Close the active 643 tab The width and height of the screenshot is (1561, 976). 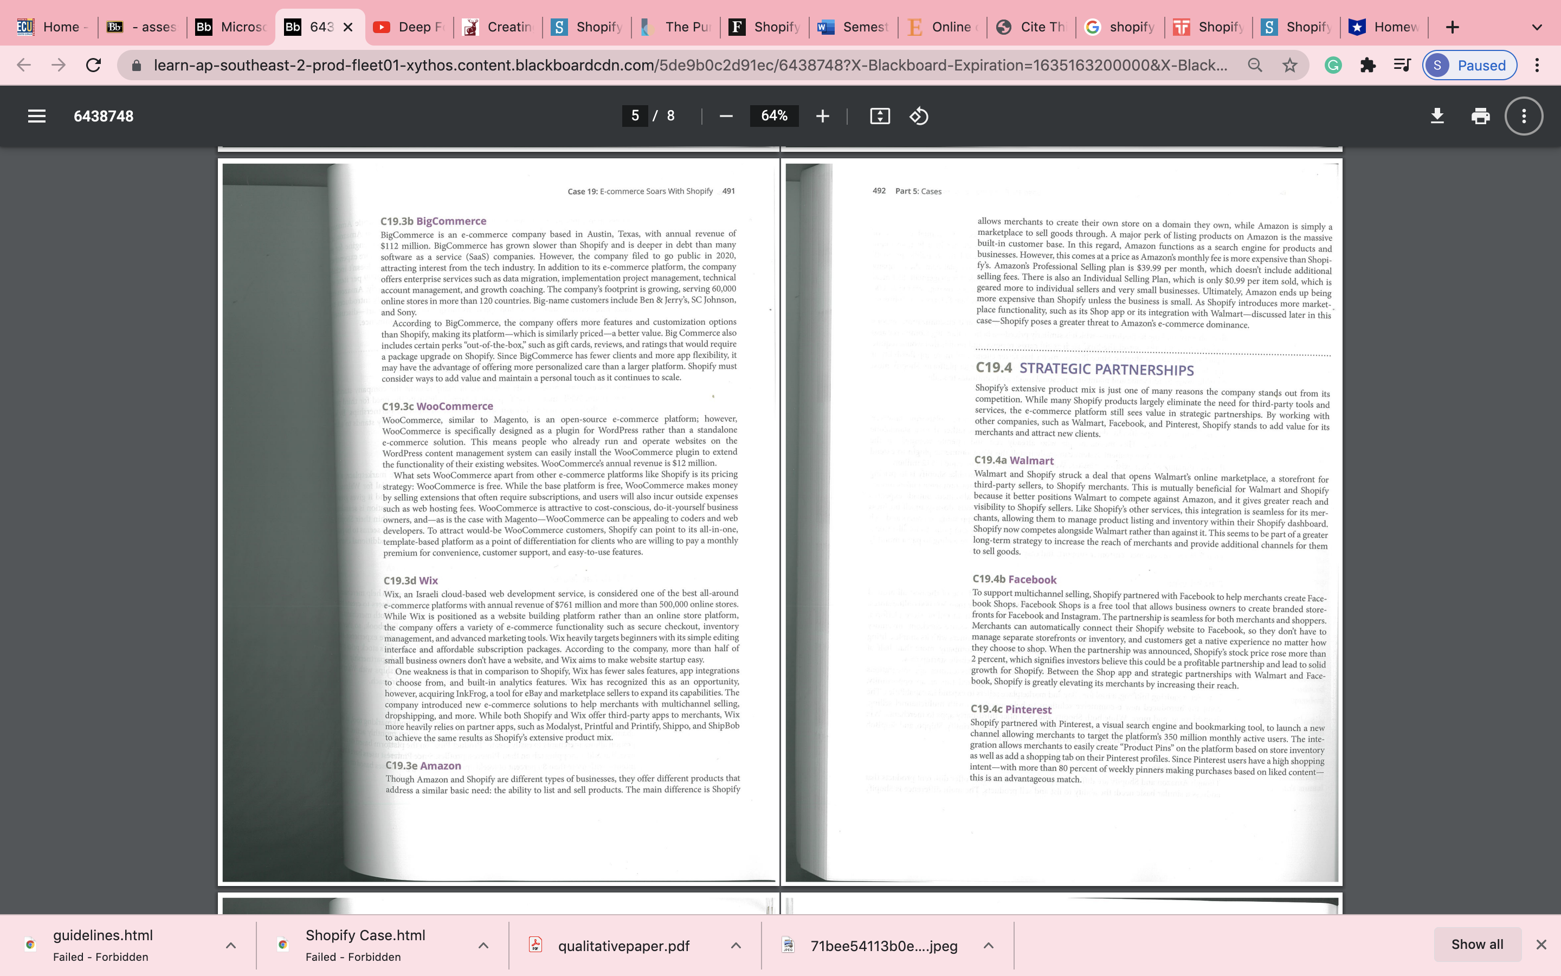point(347,27)
